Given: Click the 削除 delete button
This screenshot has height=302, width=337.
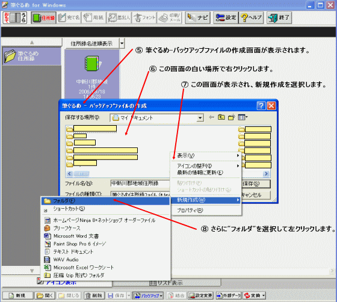Looking at the screenshot, I should pyautogui.click(x=94, y=295).
